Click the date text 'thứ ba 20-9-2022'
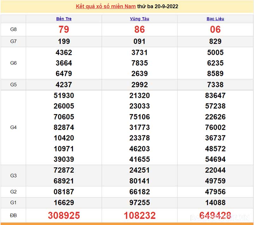The width and height of the screenshot is (254, 225). (x=157, y=6)
